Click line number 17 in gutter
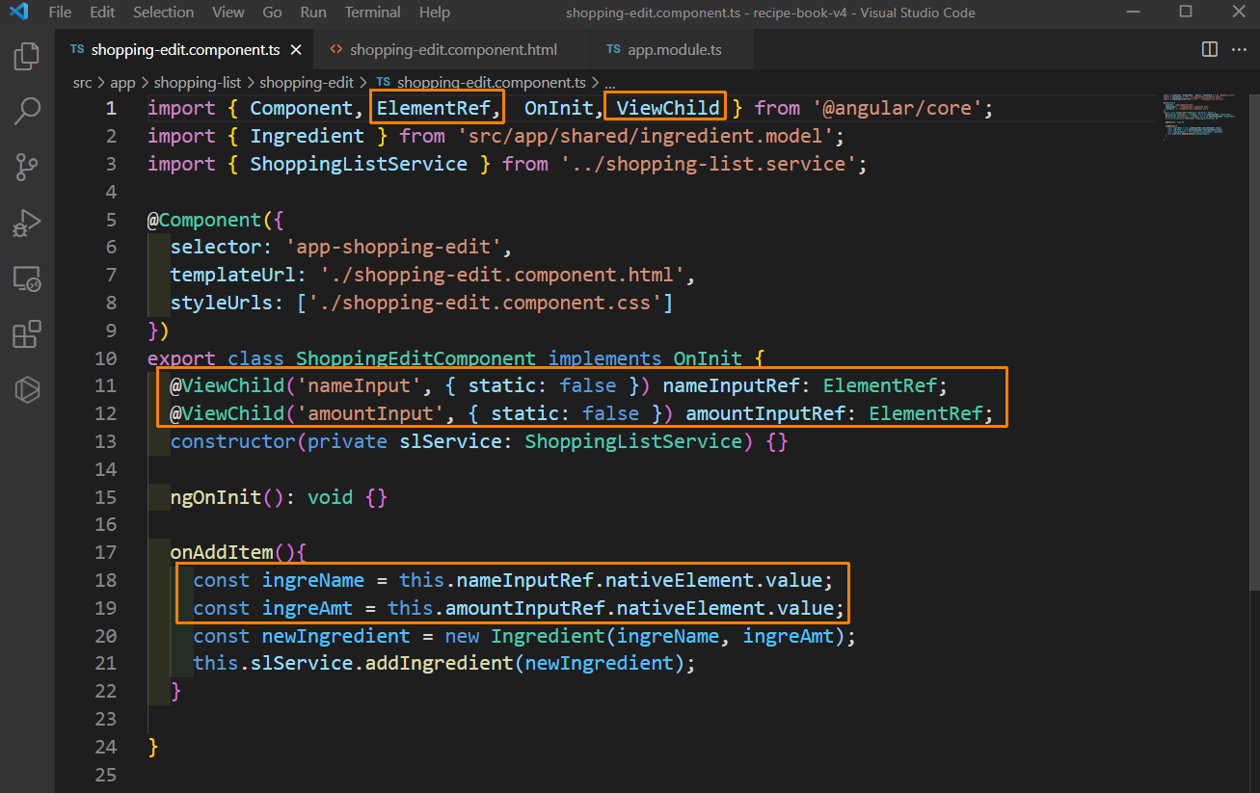The width and height of the screenshot is (1260, 793). tap(106, 552)
